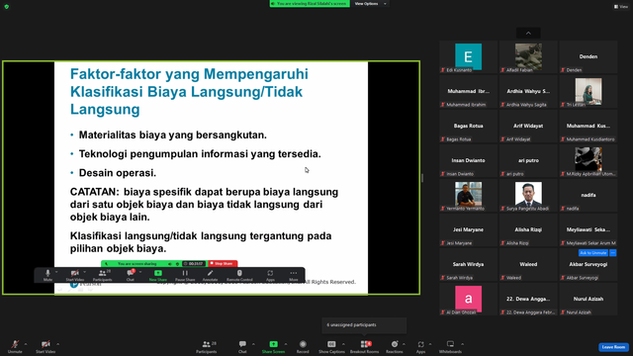Open Participants panel from bottom toolbar

click(207, 346)
